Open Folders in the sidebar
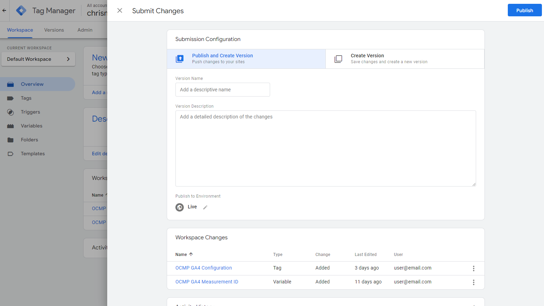The width and height of the screenshot is (544, 306). coord(29,140)
